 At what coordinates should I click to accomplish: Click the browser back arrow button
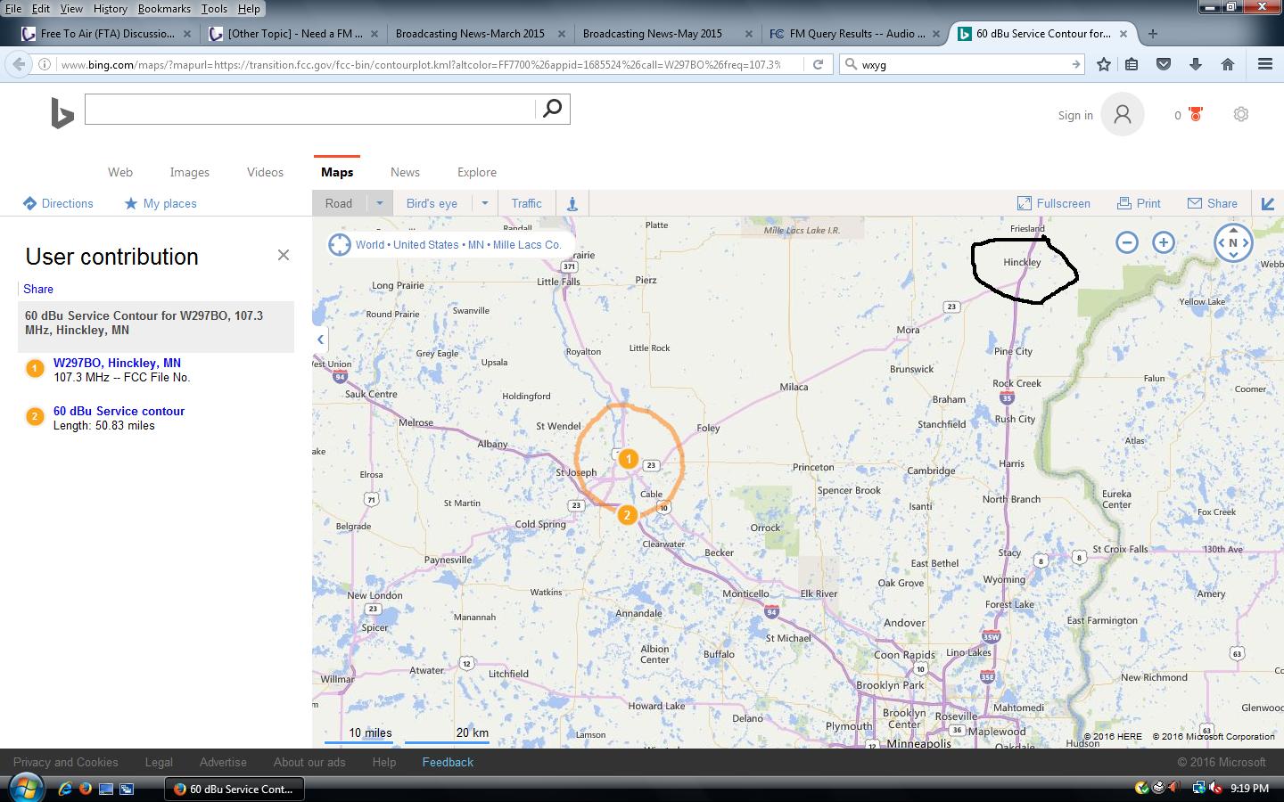pyautogui.click(x=18, y=64)
